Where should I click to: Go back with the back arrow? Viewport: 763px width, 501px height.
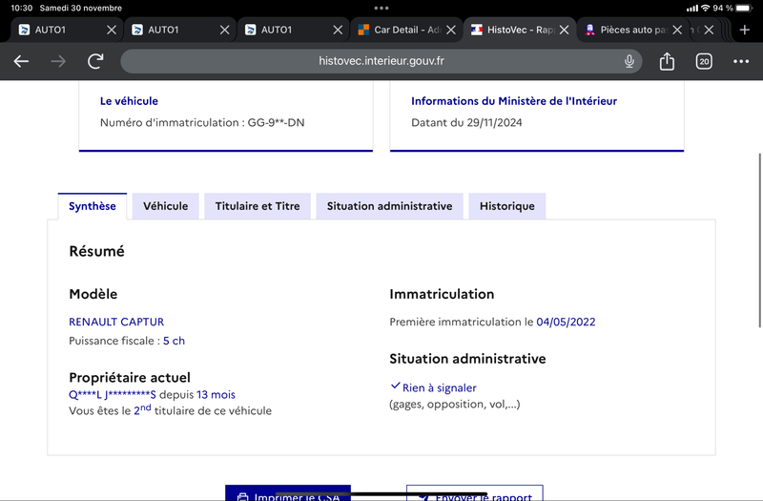click(x=21, y=61)
